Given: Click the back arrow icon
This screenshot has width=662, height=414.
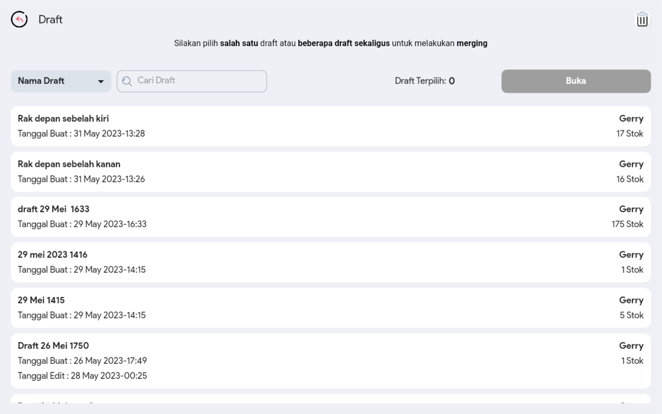Looking at the screenshot, I should pos(19,19).
